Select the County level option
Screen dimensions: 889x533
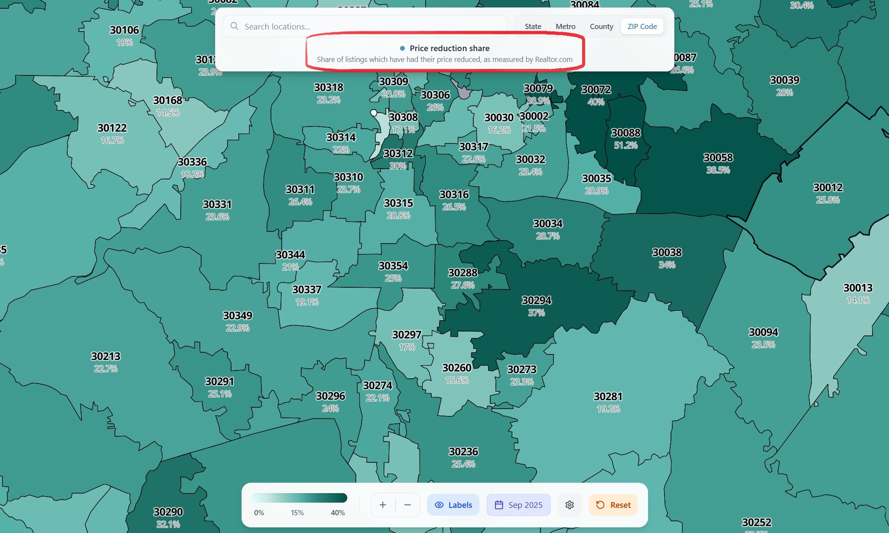coord(601,26)
